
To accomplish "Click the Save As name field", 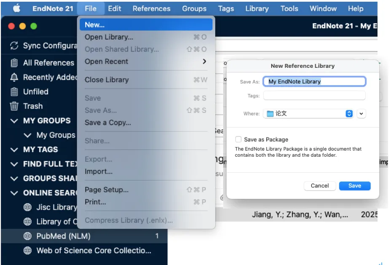I will click(315, 81).
